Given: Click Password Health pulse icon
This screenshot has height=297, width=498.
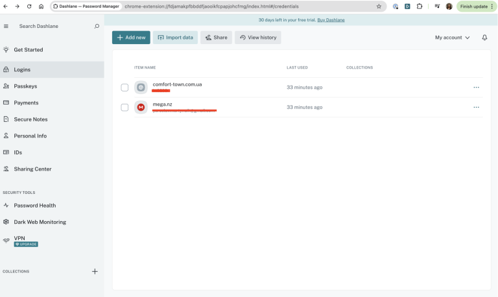Looking at the screenshot, I should click(x=6, y=205).
